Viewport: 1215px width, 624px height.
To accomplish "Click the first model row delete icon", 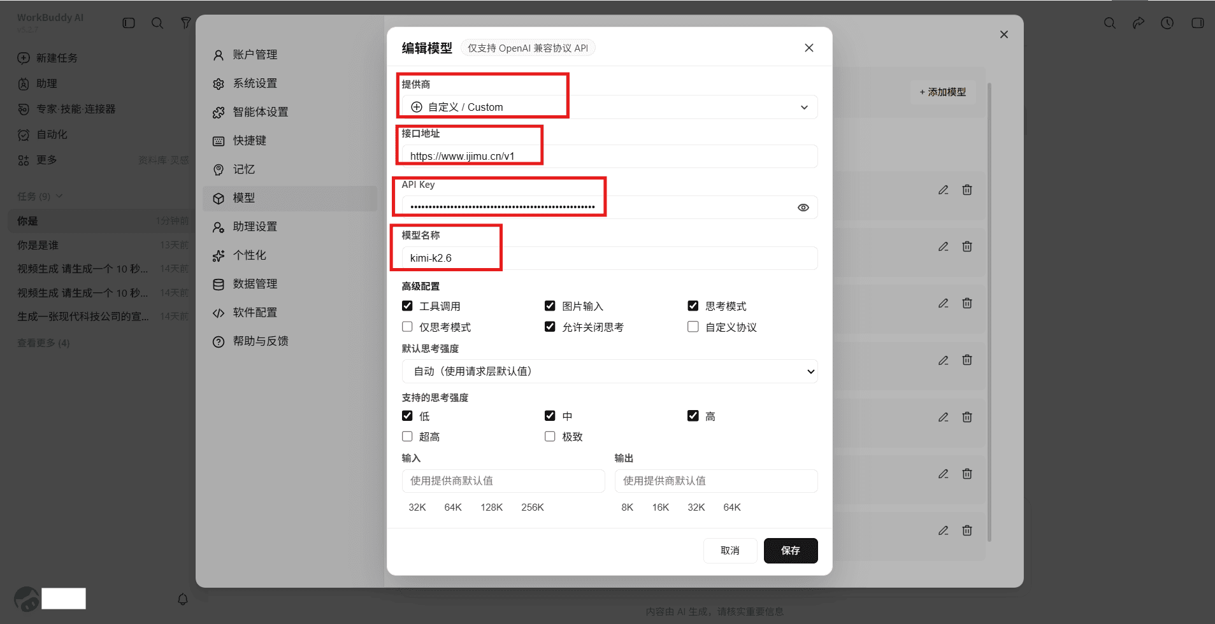I will (x=967, y=190).
